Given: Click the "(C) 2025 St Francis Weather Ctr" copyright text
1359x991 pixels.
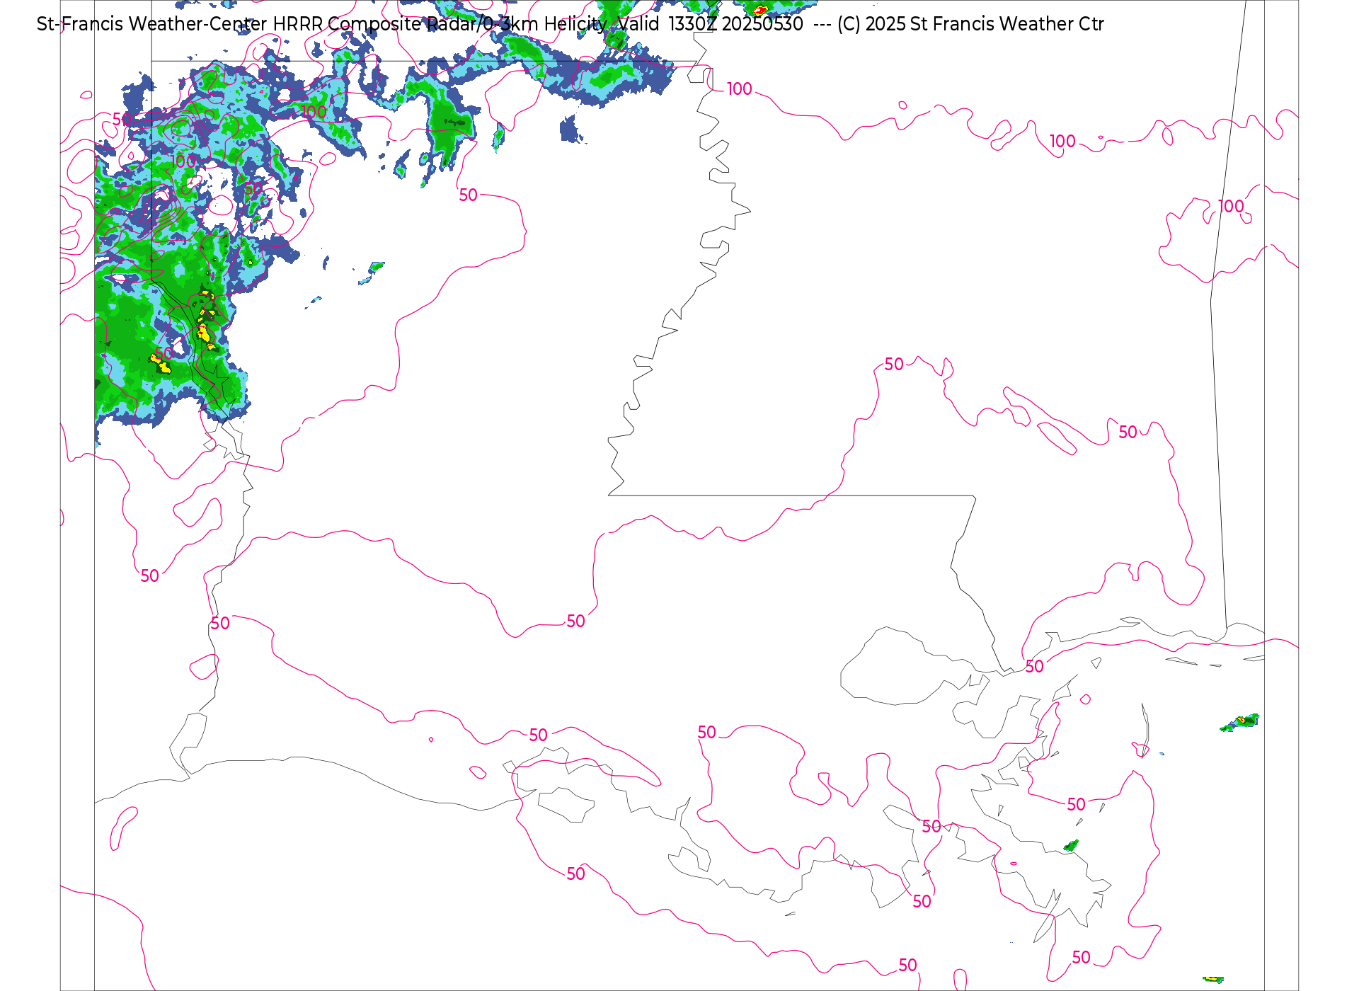Looking at the screenshot, I should [970, 24].
